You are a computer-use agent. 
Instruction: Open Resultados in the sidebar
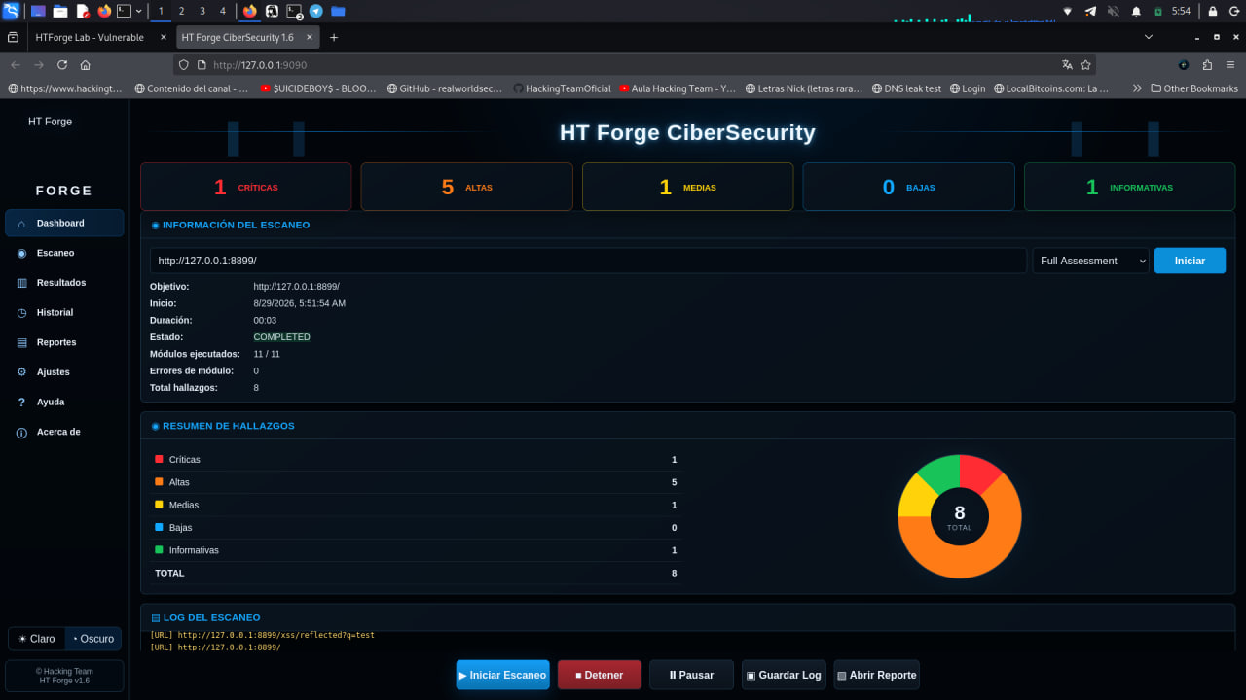pyautogui.click(x=64, y=283)
